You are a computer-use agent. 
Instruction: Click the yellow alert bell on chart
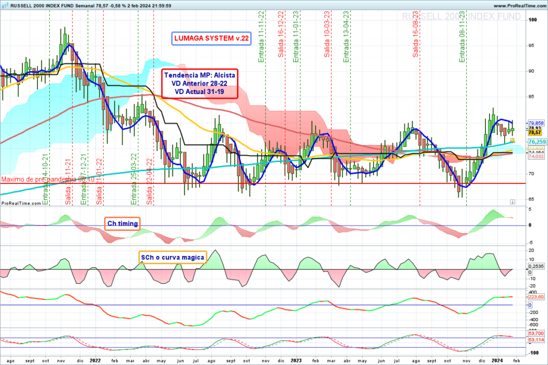pos(512,140)
